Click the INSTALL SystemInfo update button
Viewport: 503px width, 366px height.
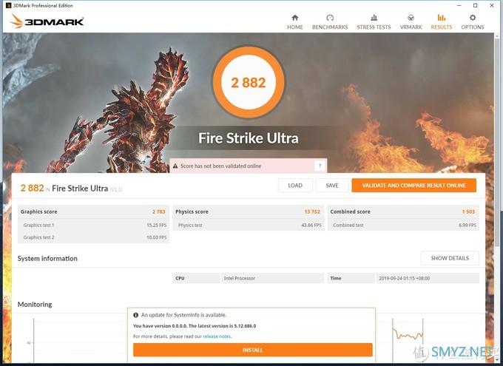tap(253, 350)
